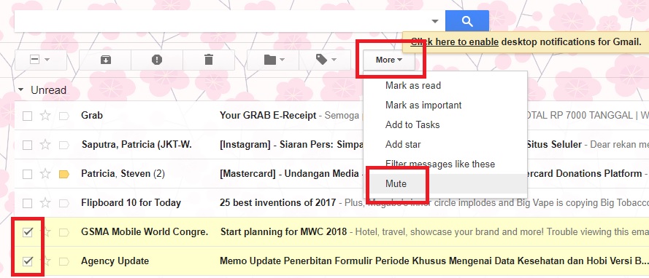The image size is (649, 278).
Task: Toggle importance marker on Agency Update email
Action: [x=64, y=261]
